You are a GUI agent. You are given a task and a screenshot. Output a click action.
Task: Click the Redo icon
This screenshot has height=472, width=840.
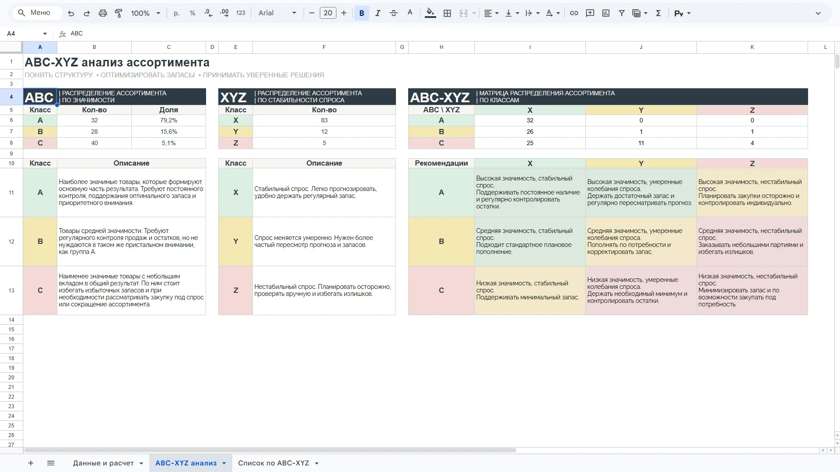[x=87, y=13]
